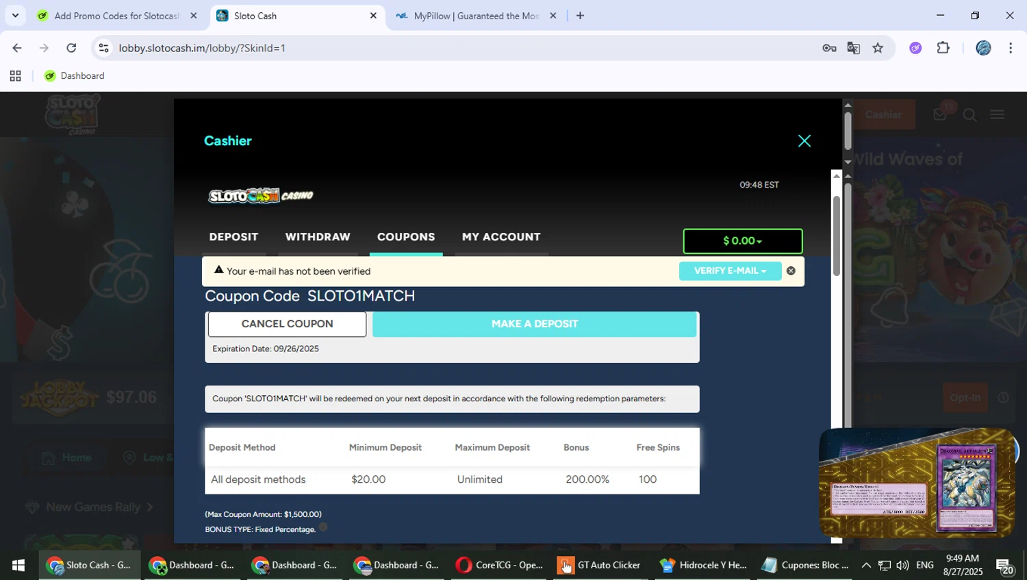Click the SlotoCash Casino logo in Cashier
This screenshot has height=580, width=1027.
(261, 196)
